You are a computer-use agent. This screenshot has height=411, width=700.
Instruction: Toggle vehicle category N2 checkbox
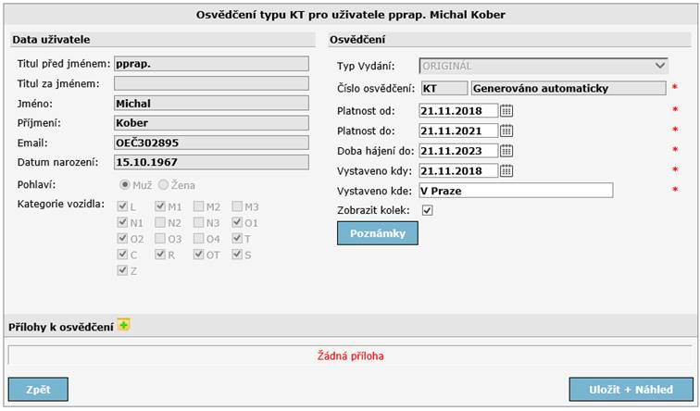click(x=161, y=222)
